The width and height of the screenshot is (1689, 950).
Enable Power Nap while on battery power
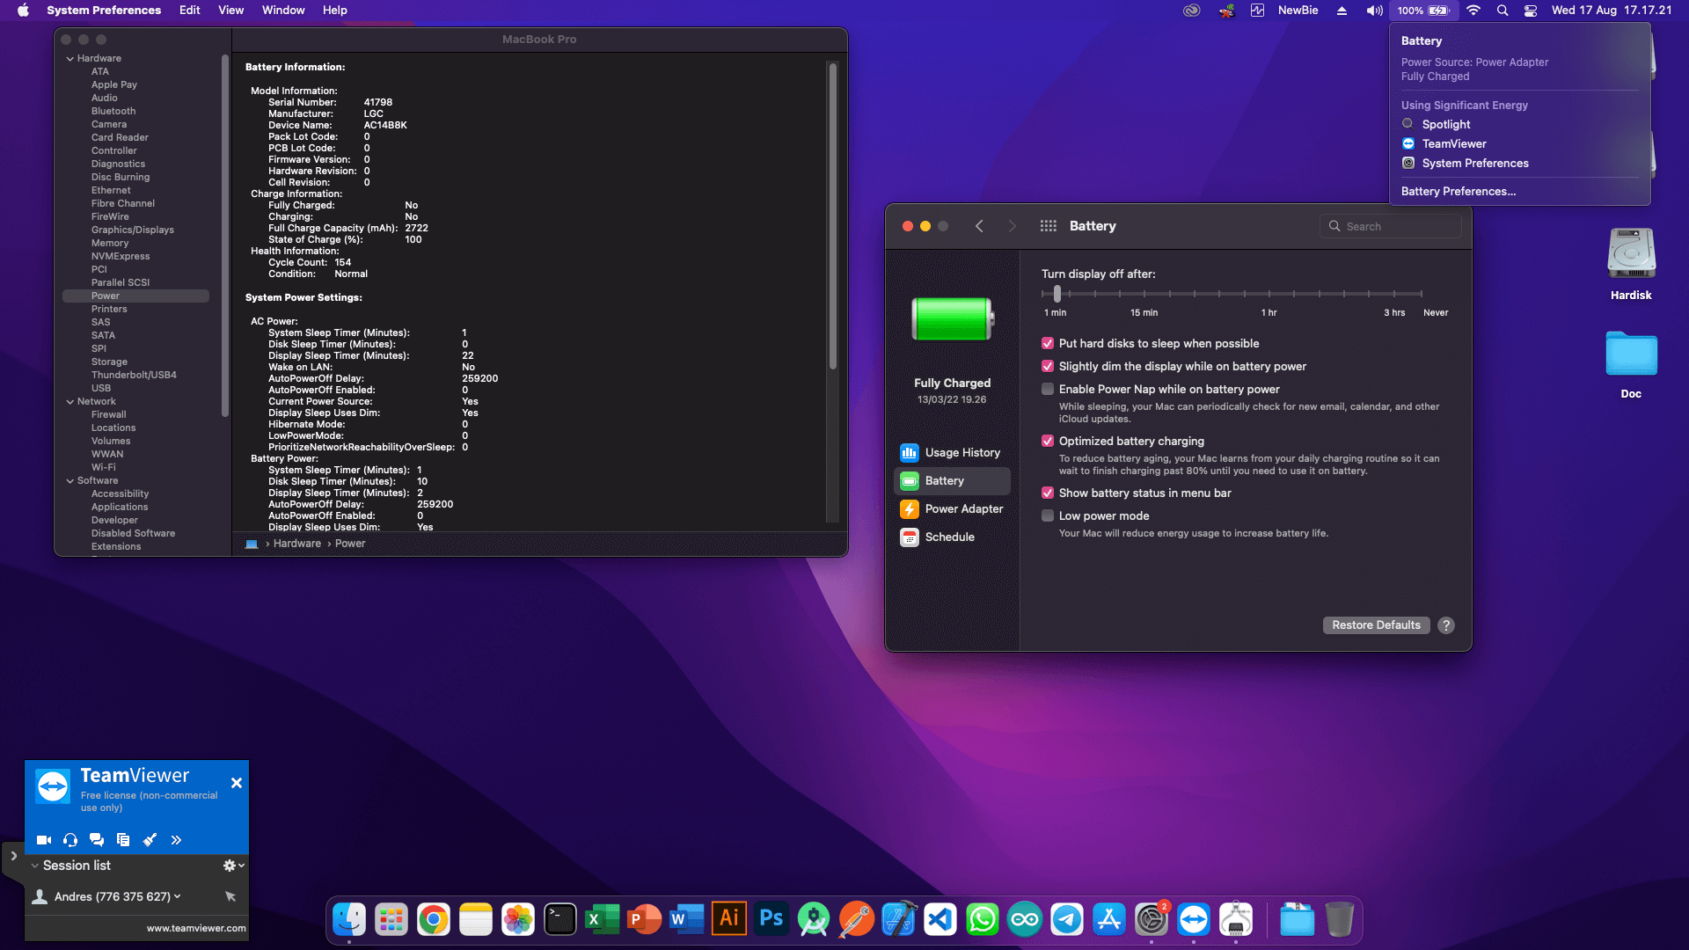click(1048, 390)
